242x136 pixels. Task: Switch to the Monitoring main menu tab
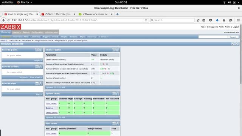pos(6,32)
